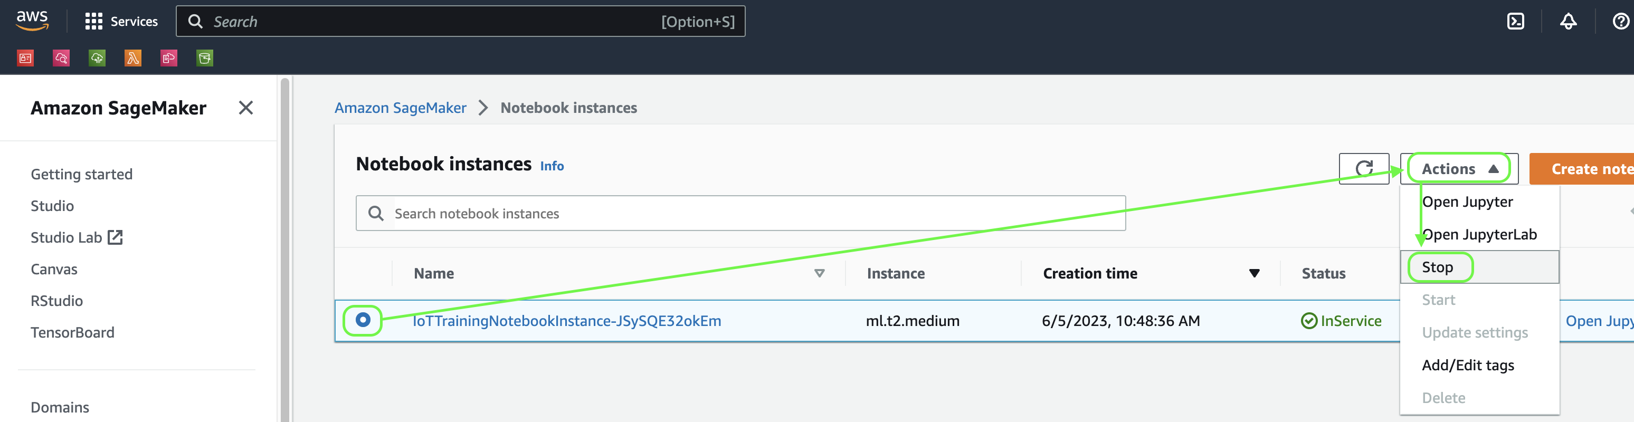The height and width of the screenshot is (422, 1634).
Task: Follow the Amazon SageMaker breadcrumb link
Action: pyautogui.click(x=400, y=108)
